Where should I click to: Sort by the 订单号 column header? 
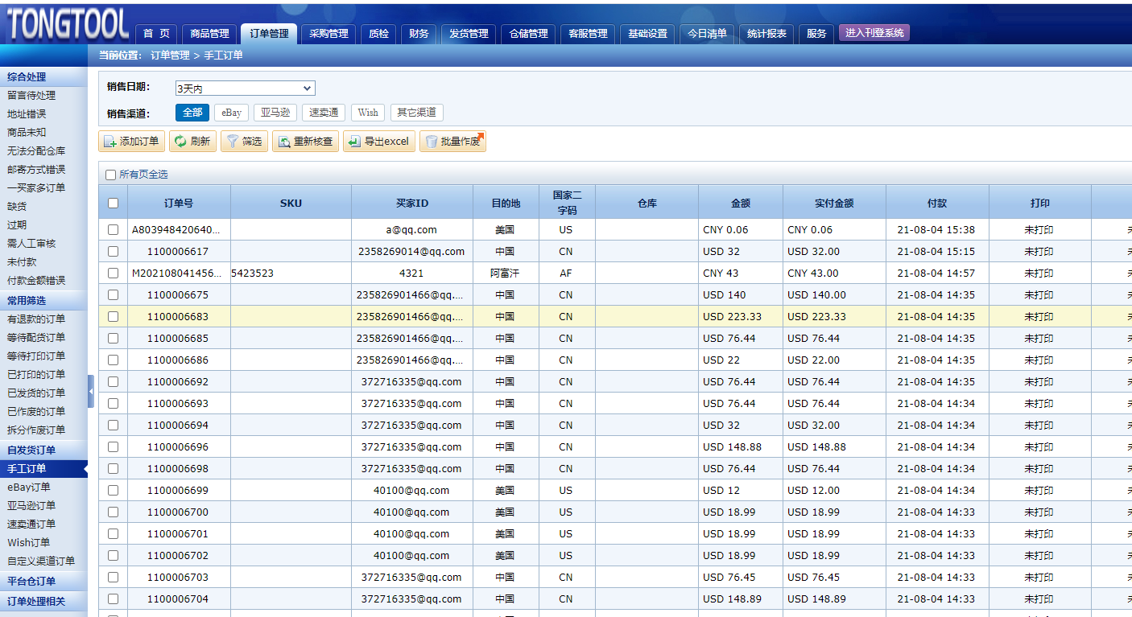179,203
